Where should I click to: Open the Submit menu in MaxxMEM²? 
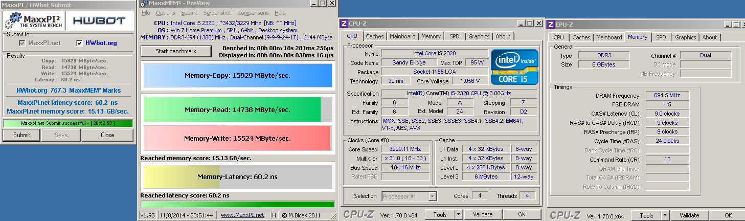189,13
